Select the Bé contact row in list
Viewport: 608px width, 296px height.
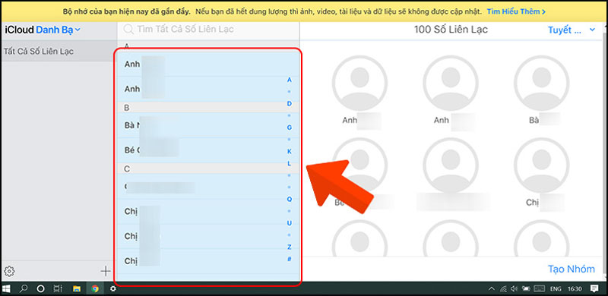[x=207, y=150]
